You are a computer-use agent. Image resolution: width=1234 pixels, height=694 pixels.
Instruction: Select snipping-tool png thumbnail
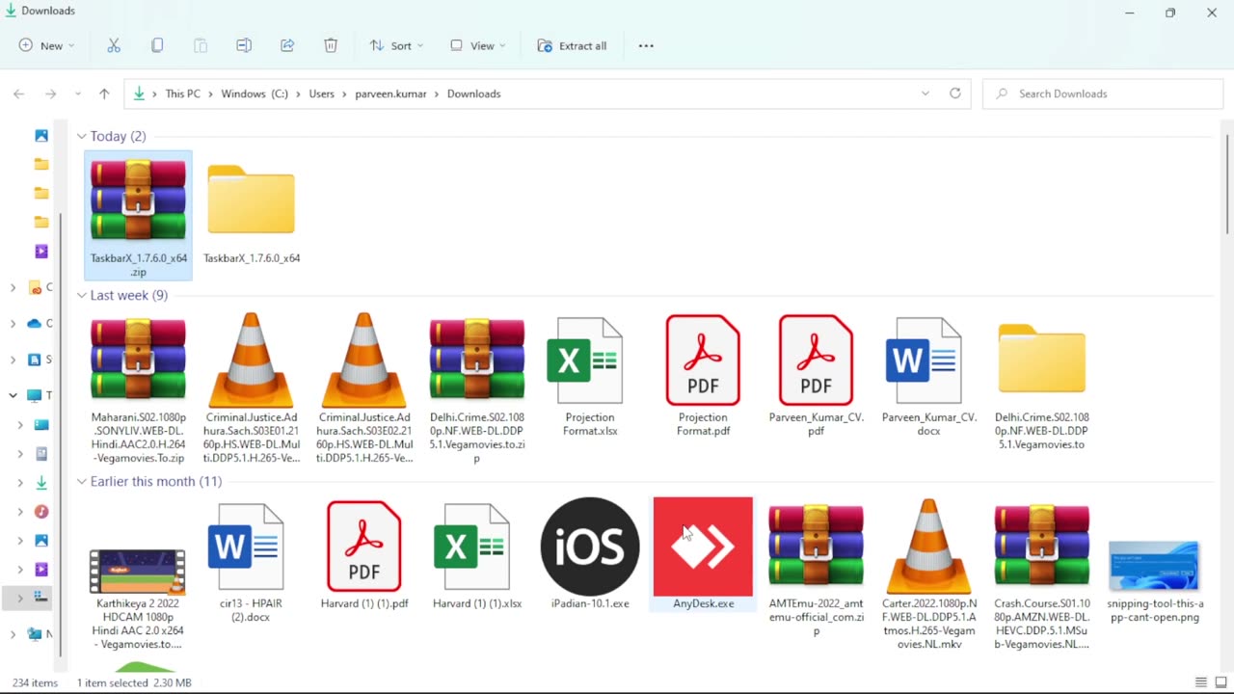pos(1154,566)
